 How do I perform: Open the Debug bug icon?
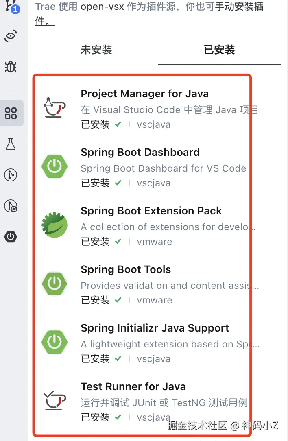[x=11, y=67]
